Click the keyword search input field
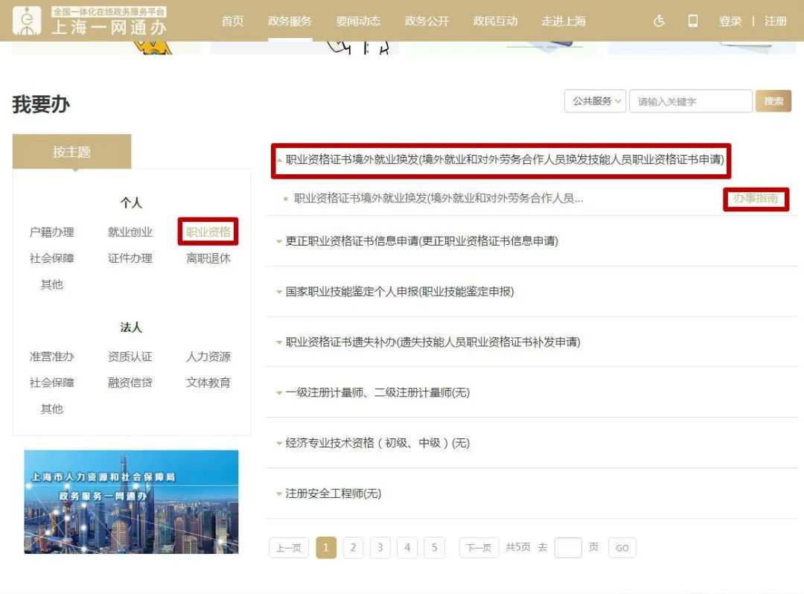 [x=690, y=101]
